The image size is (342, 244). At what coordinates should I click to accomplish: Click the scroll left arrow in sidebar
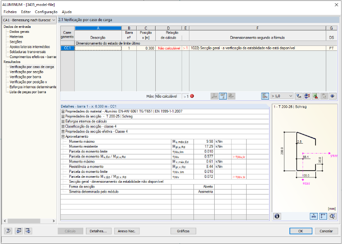click(x=5, y=221)
